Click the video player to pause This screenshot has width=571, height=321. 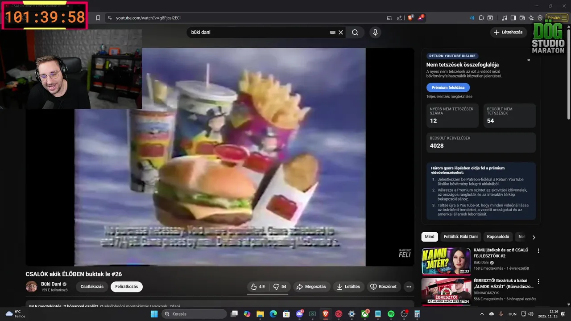(220, 157)
